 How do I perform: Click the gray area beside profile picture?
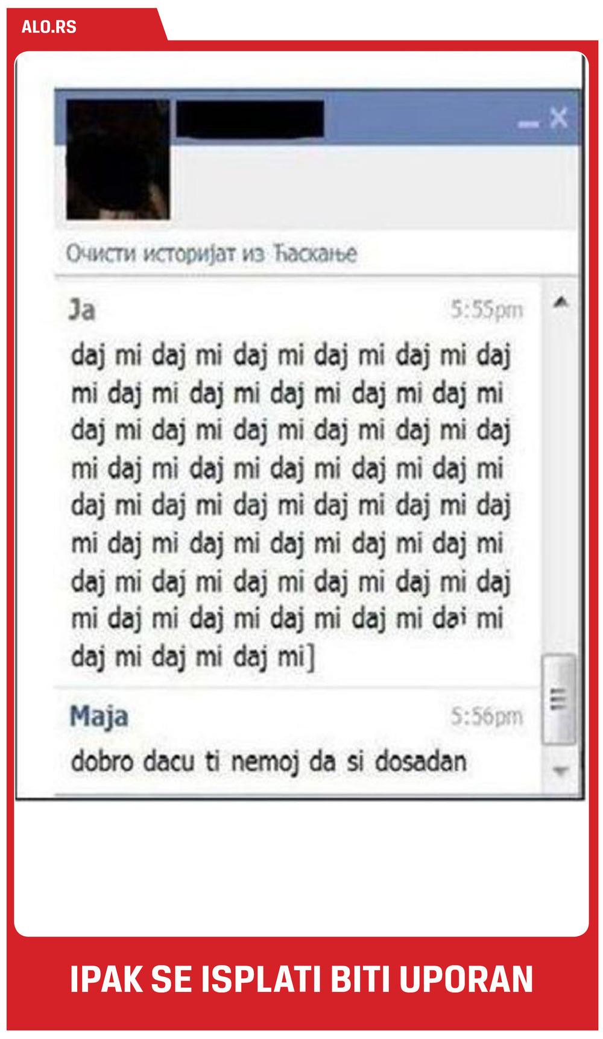pyautogui.click(x=374, y=186)
